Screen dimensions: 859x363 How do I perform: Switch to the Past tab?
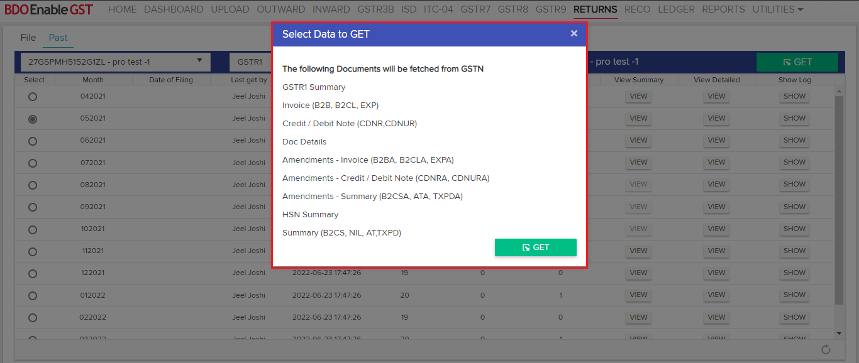tap(58, 38)
